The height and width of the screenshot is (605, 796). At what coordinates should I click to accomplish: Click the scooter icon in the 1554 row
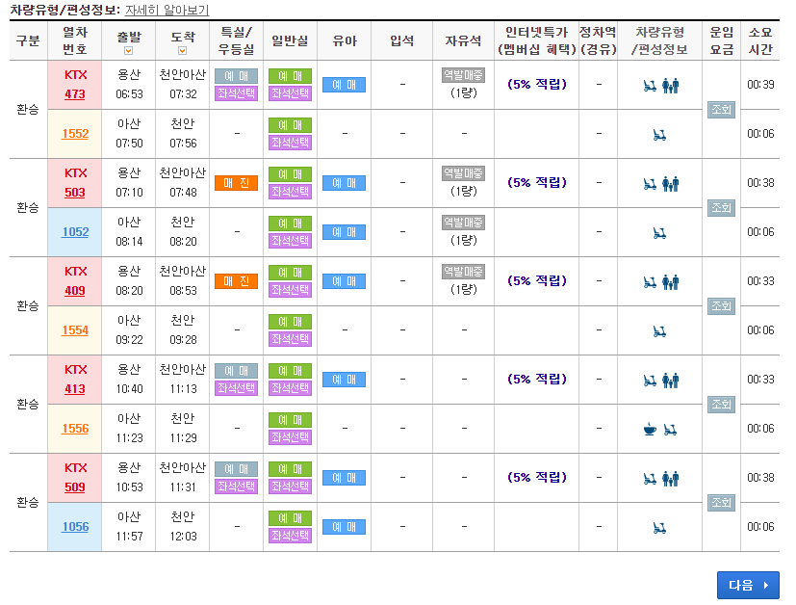tap(659, 329)
